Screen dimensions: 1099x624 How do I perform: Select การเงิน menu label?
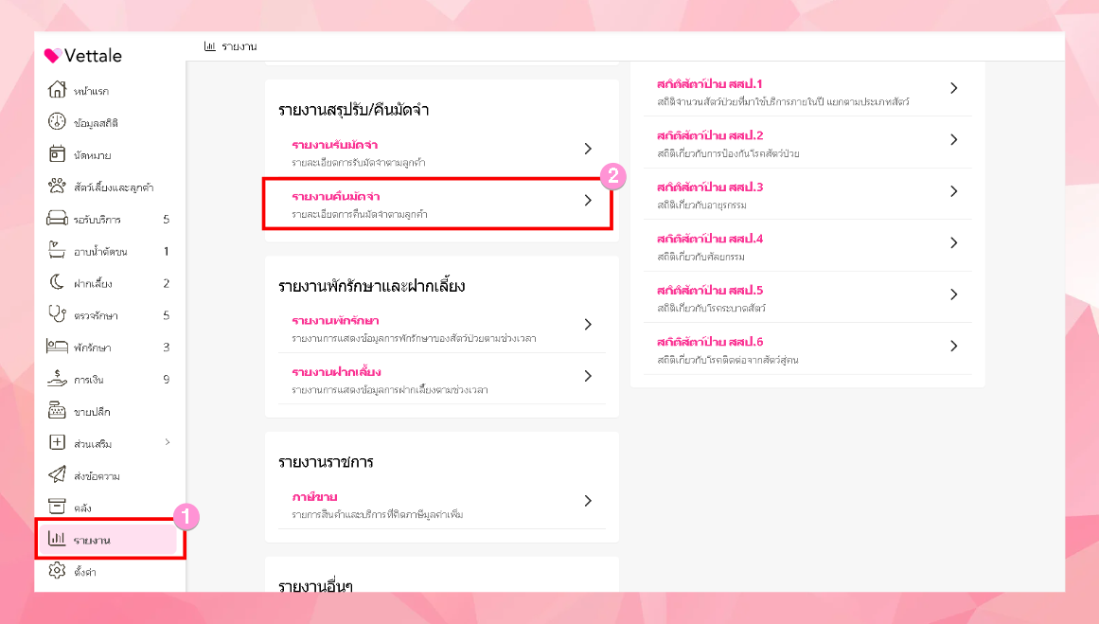point(89,380)
